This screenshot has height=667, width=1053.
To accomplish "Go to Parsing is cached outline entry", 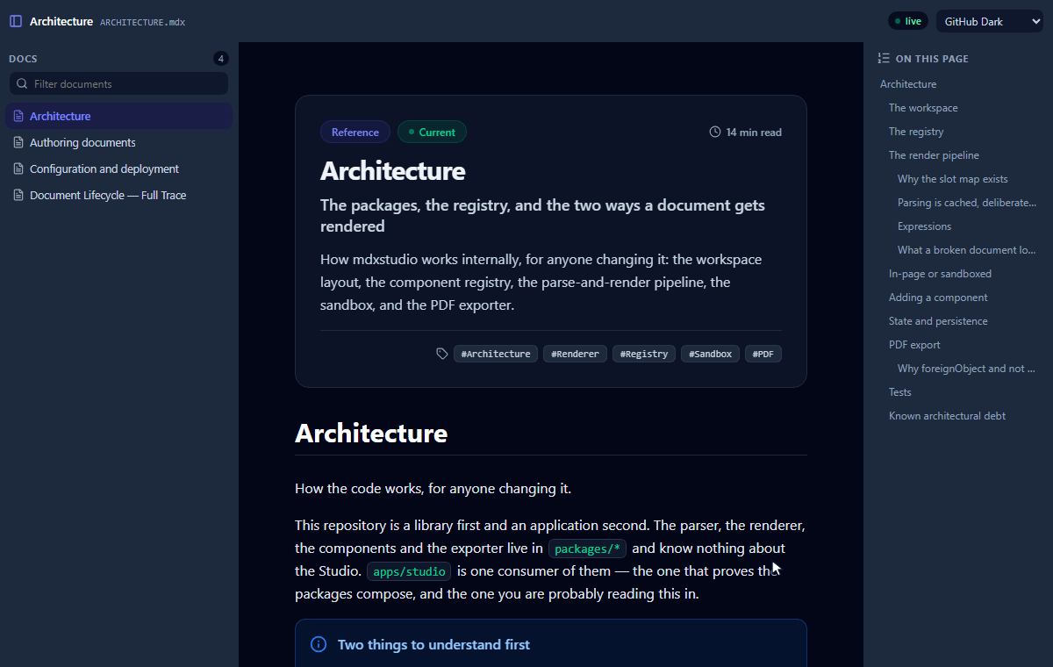I will [x=967, y=203].
